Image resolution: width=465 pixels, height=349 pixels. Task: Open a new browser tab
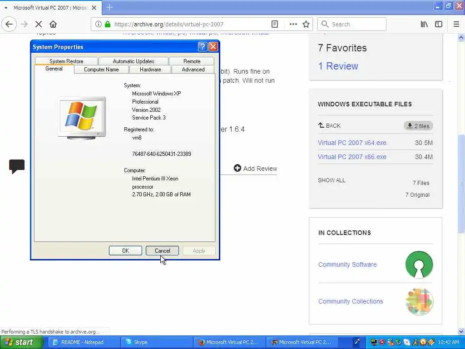[109, 7]
